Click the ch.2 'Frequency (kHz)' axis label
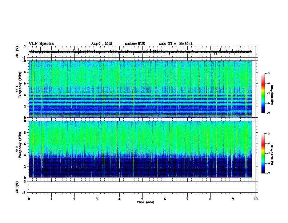This screenshot has height=223, width=288. coord(20,145)
